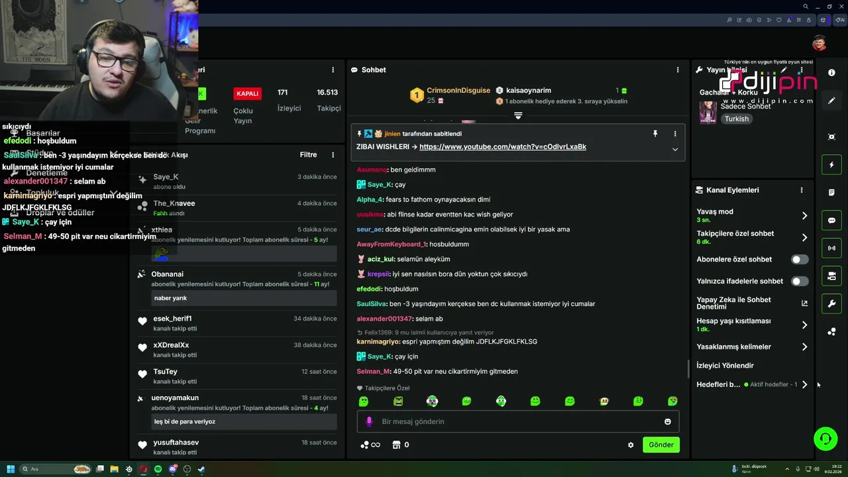Select the monkey emote in emote row
Image resolution: width=848 pixels, height=477 pixels.
point(604,401)
